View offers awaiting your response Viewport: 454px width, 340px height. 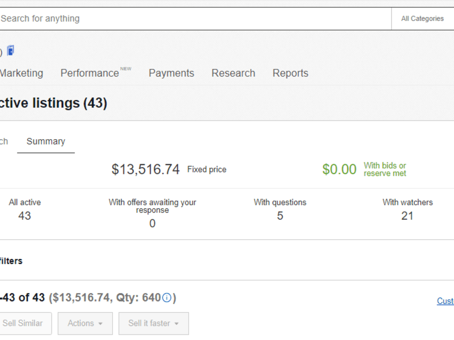point(152,214)
